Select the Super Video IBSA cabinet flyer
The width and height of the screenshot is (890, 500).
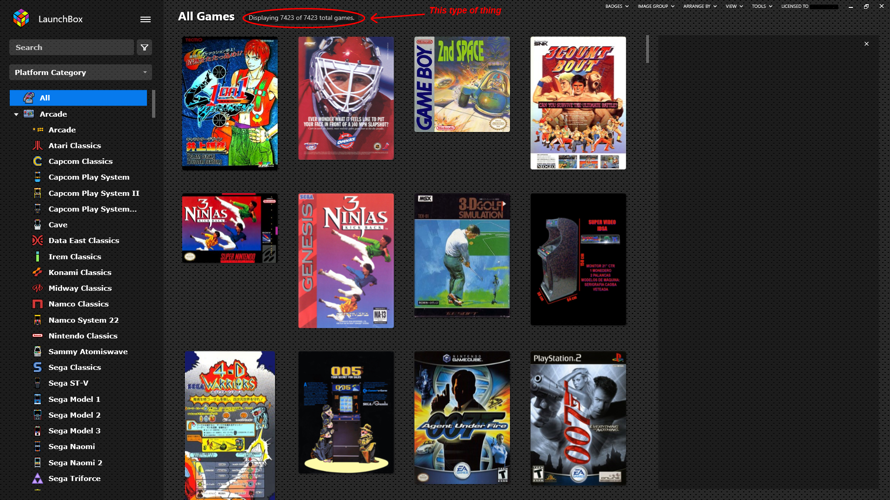pos(578,259)
